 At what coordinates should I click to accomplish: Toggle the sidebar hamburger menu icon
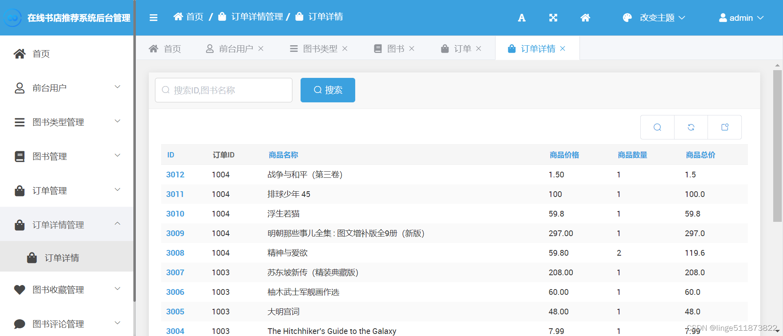coord(153,18)
